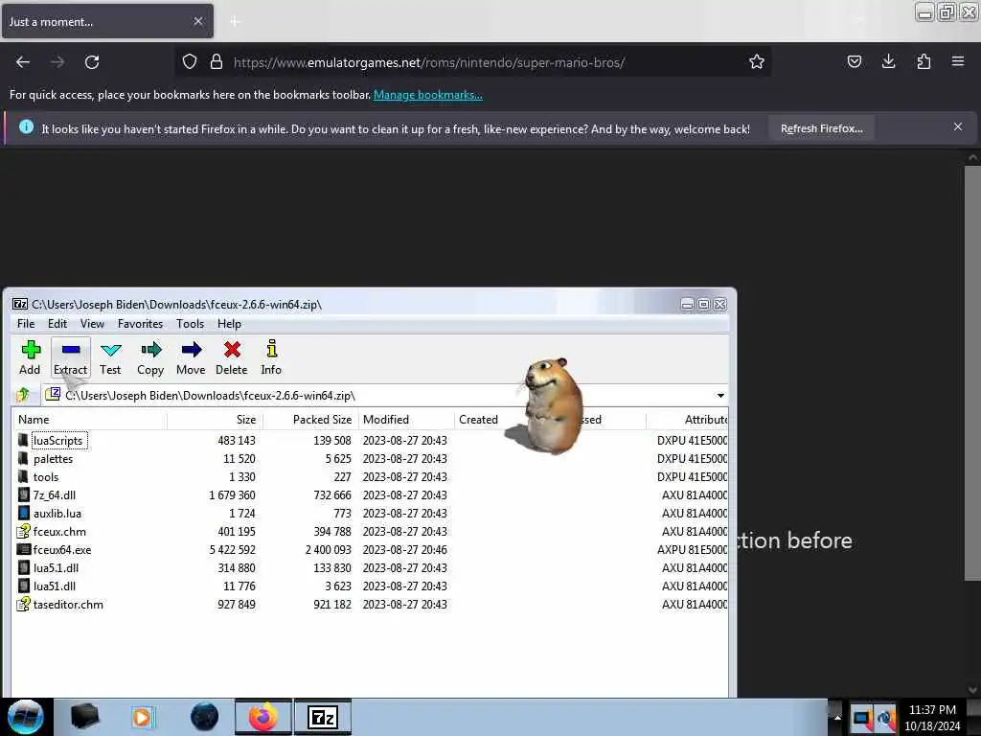Sort by Modified column header
981x736 pixels.
pyautogui.click(x=406, y=420)
